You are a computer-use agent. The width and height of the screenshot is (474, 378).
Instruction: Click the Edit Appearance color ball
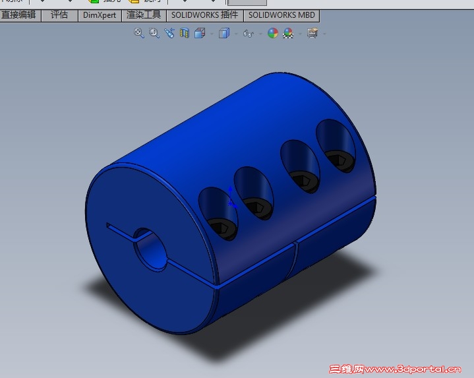273,33
